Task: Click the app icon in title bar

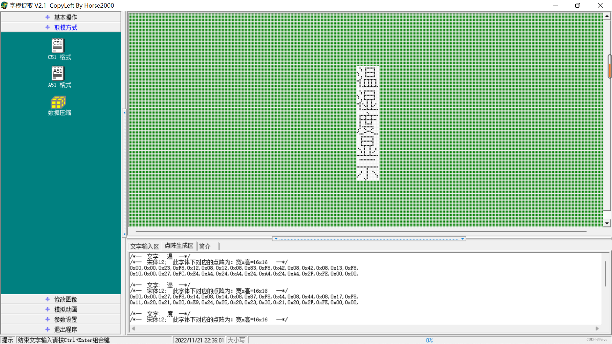Action: (4, 5)
